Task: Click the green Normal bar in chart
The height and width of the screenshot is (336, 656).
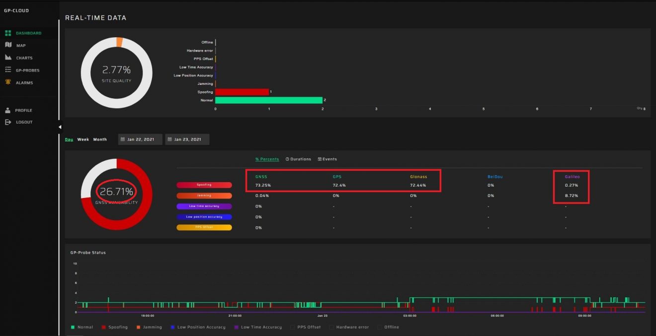Action: coord(268,100)
